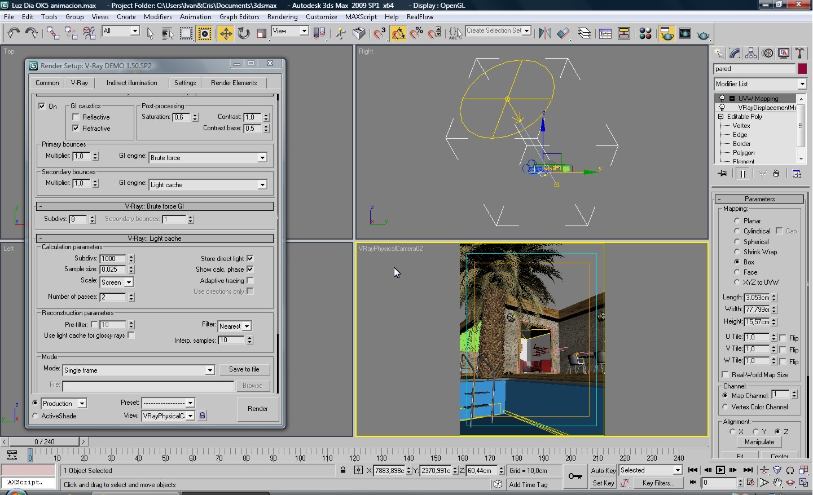Open the MAXScript menu
This screenshot has height=495, width=813.
pos(361,17)
